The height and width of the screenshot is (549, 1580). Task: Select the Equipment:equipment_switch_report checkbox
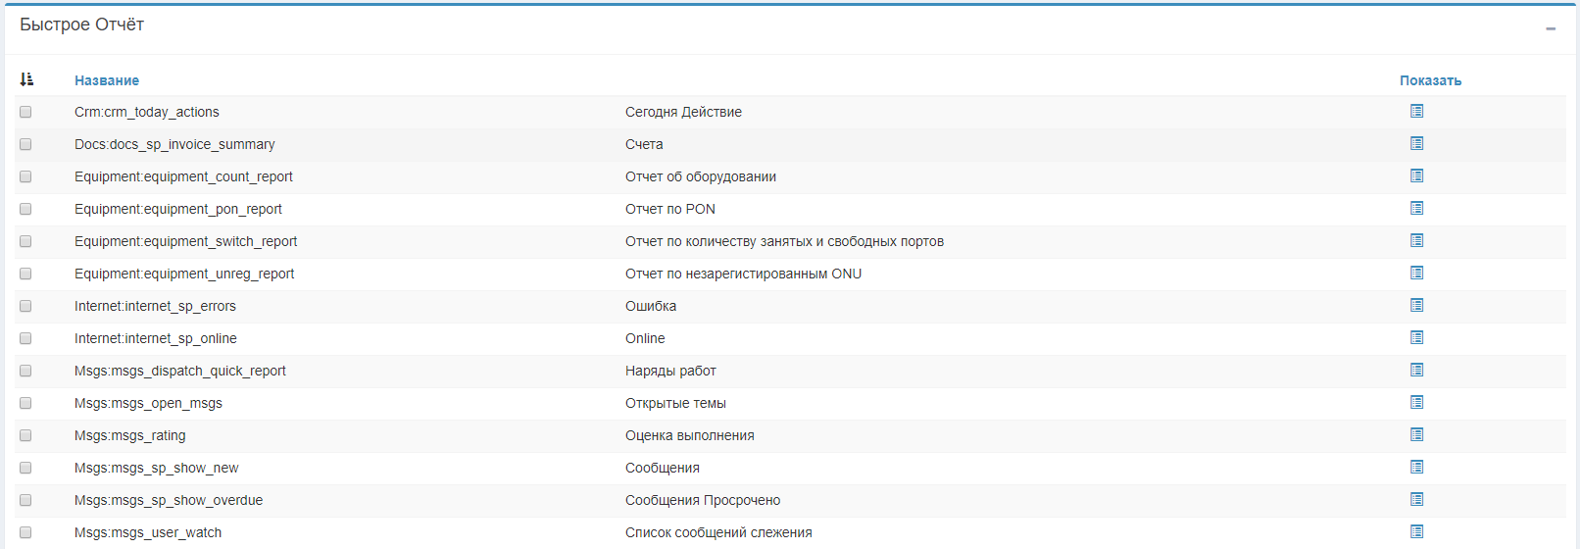click(25, 241)
